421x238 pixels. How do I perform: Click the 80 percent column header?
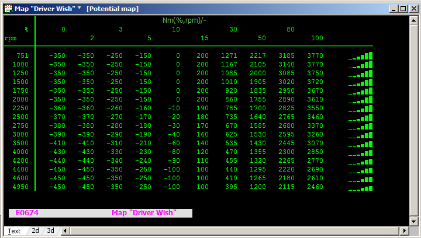(x=291, y=29)
